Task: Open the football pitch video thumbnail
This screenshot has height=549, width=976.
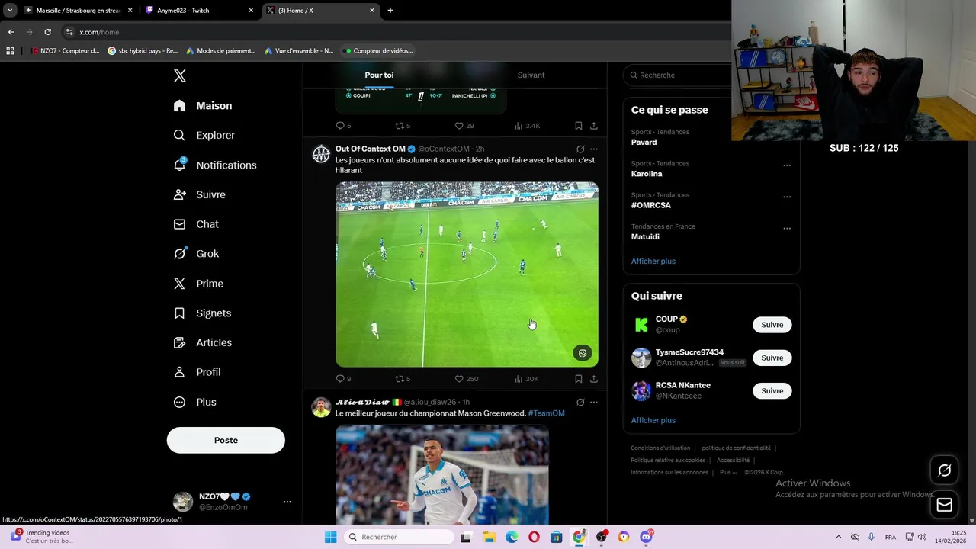Action: (467, 274)
